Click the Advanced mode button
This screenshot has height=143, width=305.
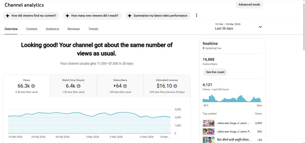tap(249, 4)
